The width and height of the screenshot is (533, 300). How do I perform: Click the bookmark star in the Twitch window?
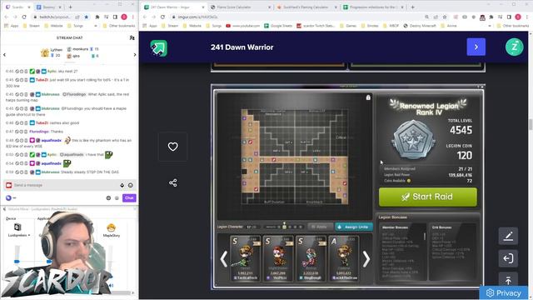87,17
